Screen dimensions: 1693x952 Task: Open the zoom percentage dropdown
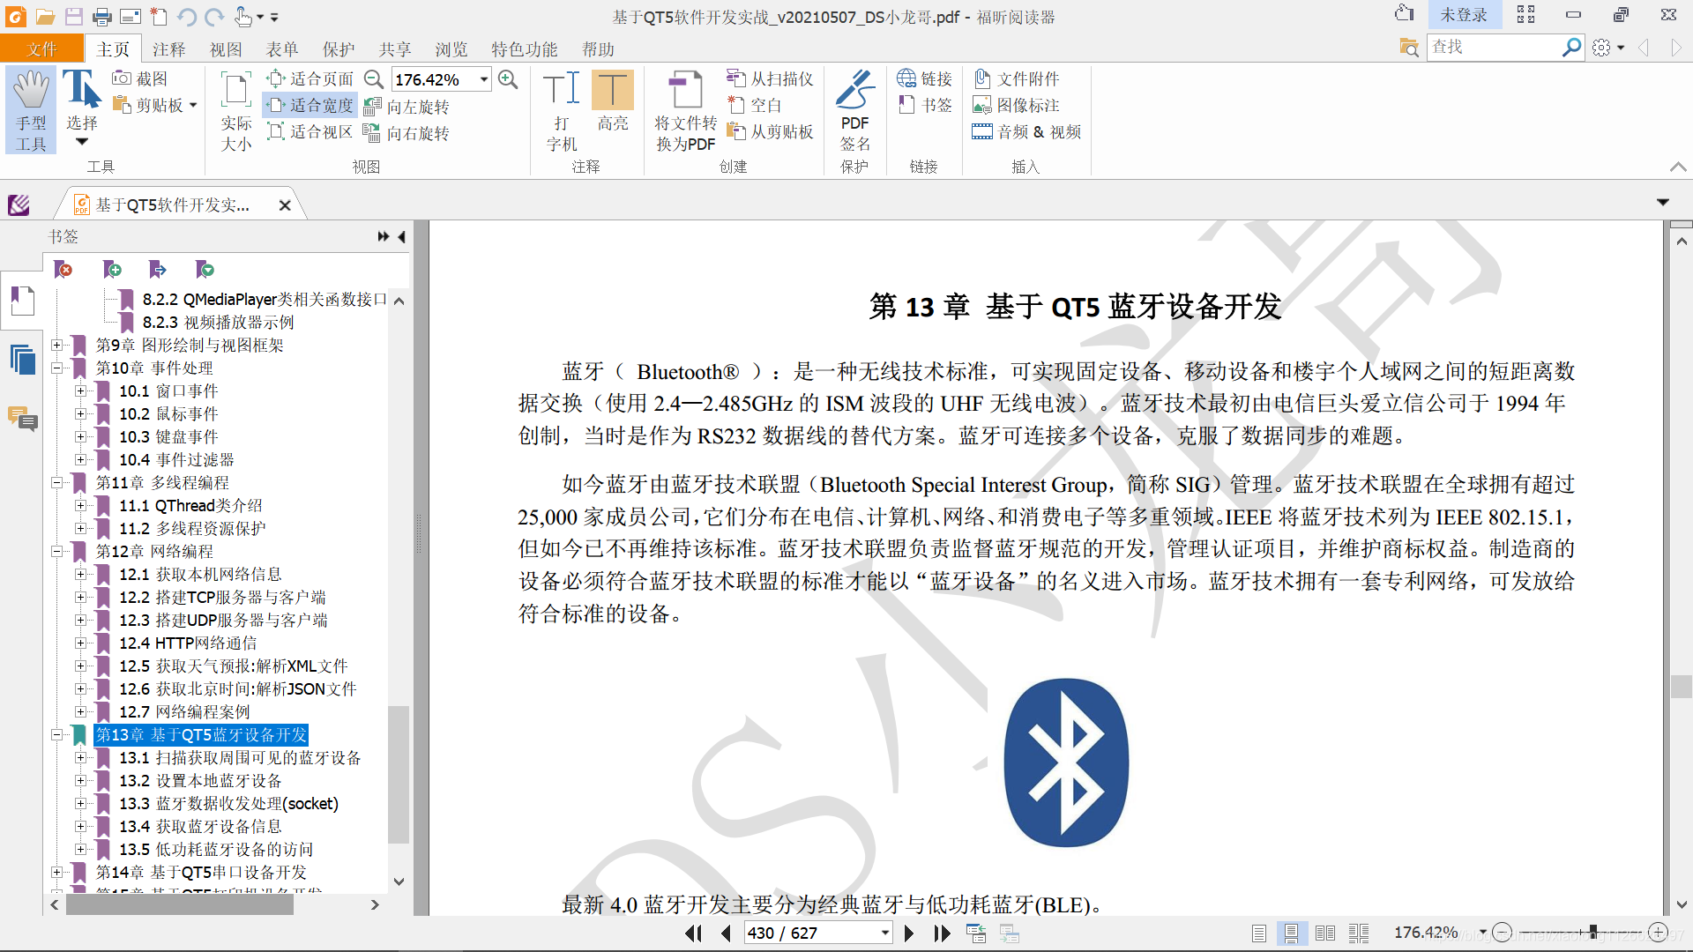(x=484, y=79)
